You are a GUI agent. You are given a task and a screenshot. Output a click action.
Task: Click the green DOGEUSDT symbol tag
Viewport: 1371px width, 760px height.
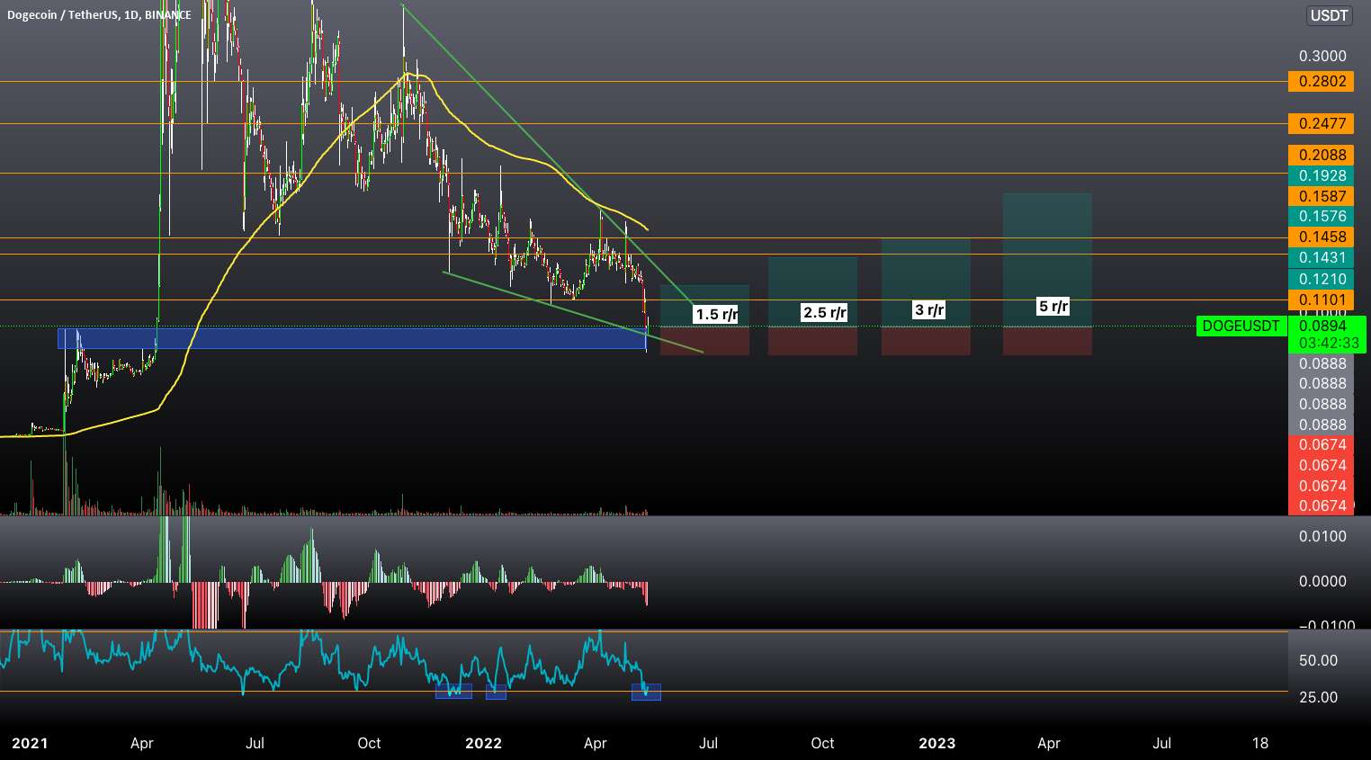1241,326
